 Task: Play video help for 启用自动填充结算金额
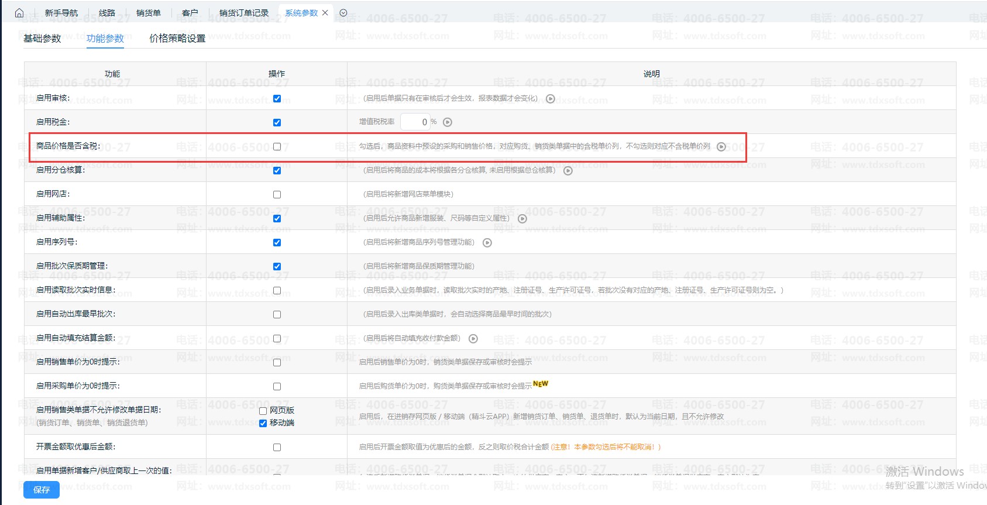coord(473,339)
